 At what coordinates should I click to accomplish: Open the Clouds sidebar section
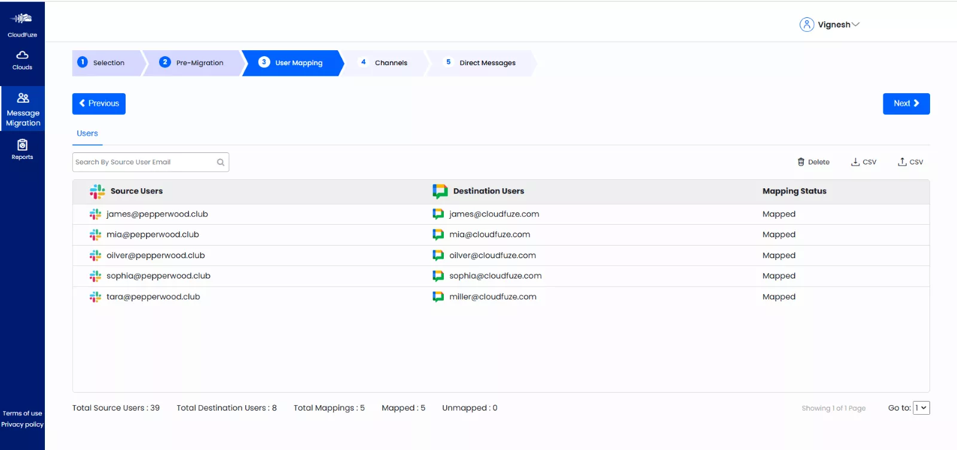coord(22,60)
